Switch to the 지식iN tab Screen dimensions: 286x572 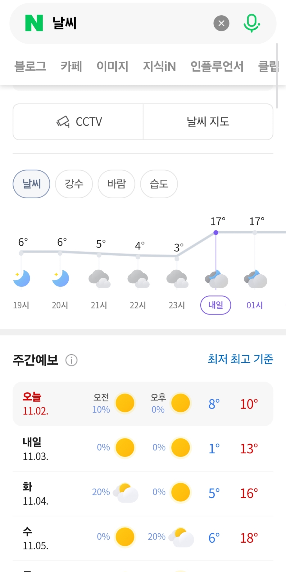point(159,66)
